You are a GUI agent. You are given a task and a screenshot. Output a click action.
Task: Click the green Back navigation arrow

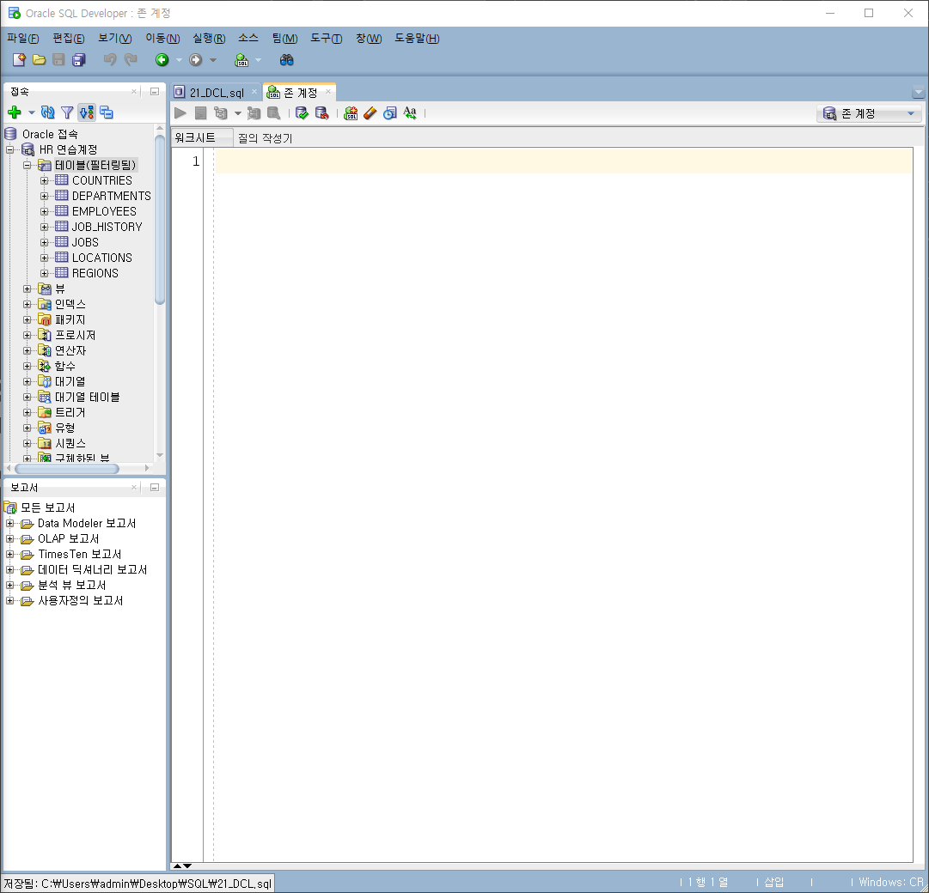click(x=162, y=60)
